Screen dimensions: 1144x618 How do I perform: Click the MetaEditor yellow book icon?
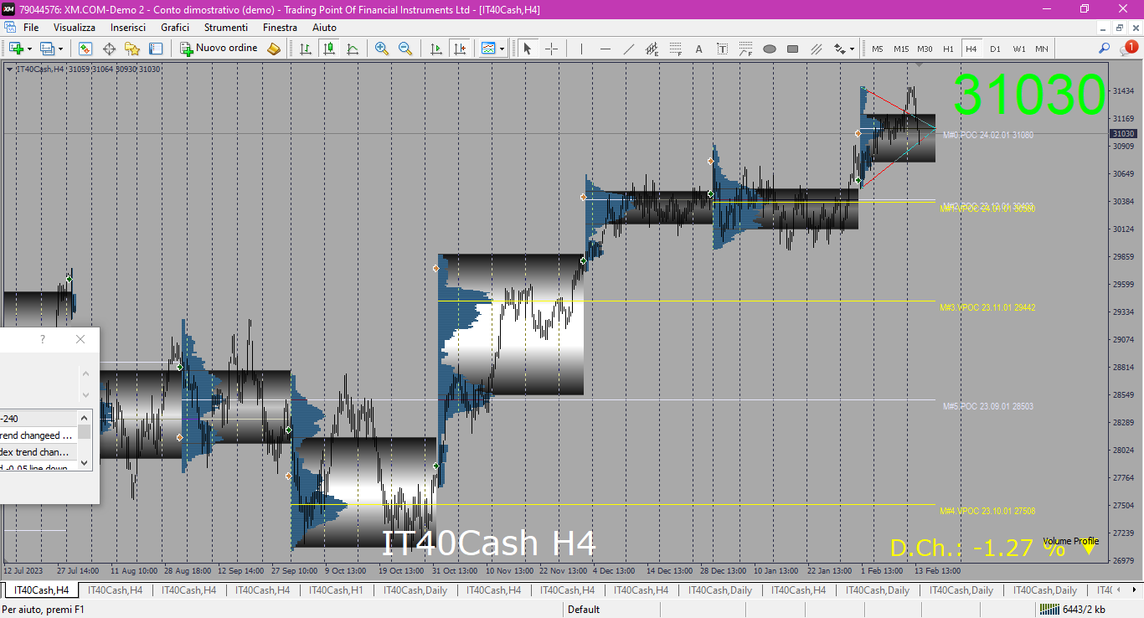tap(274, 49)
